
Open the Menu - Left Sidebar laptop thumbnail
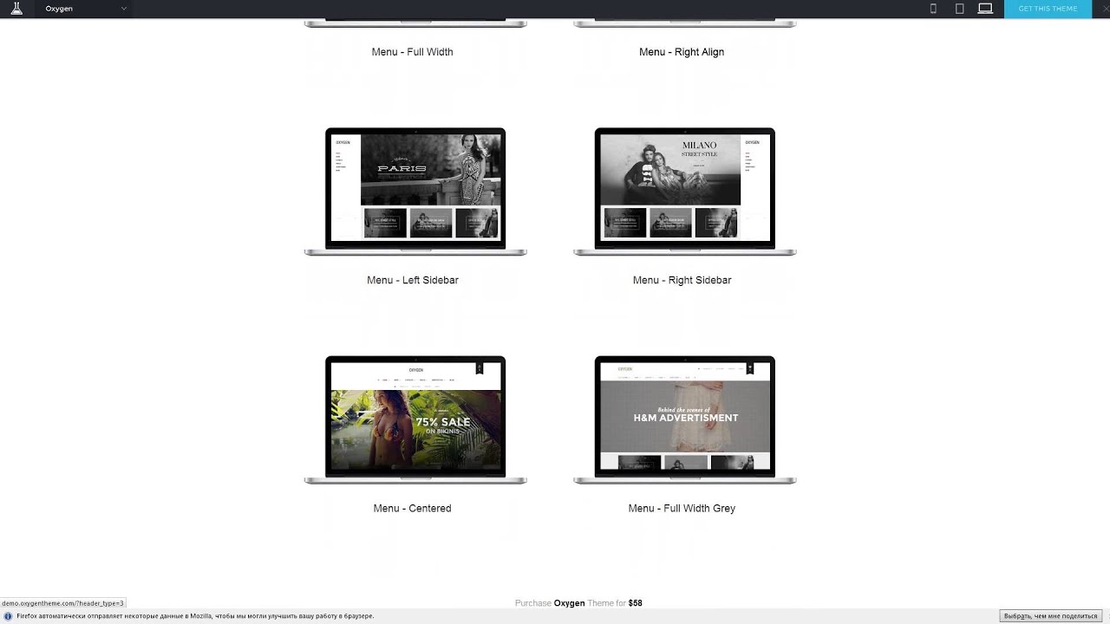(415, 192)
